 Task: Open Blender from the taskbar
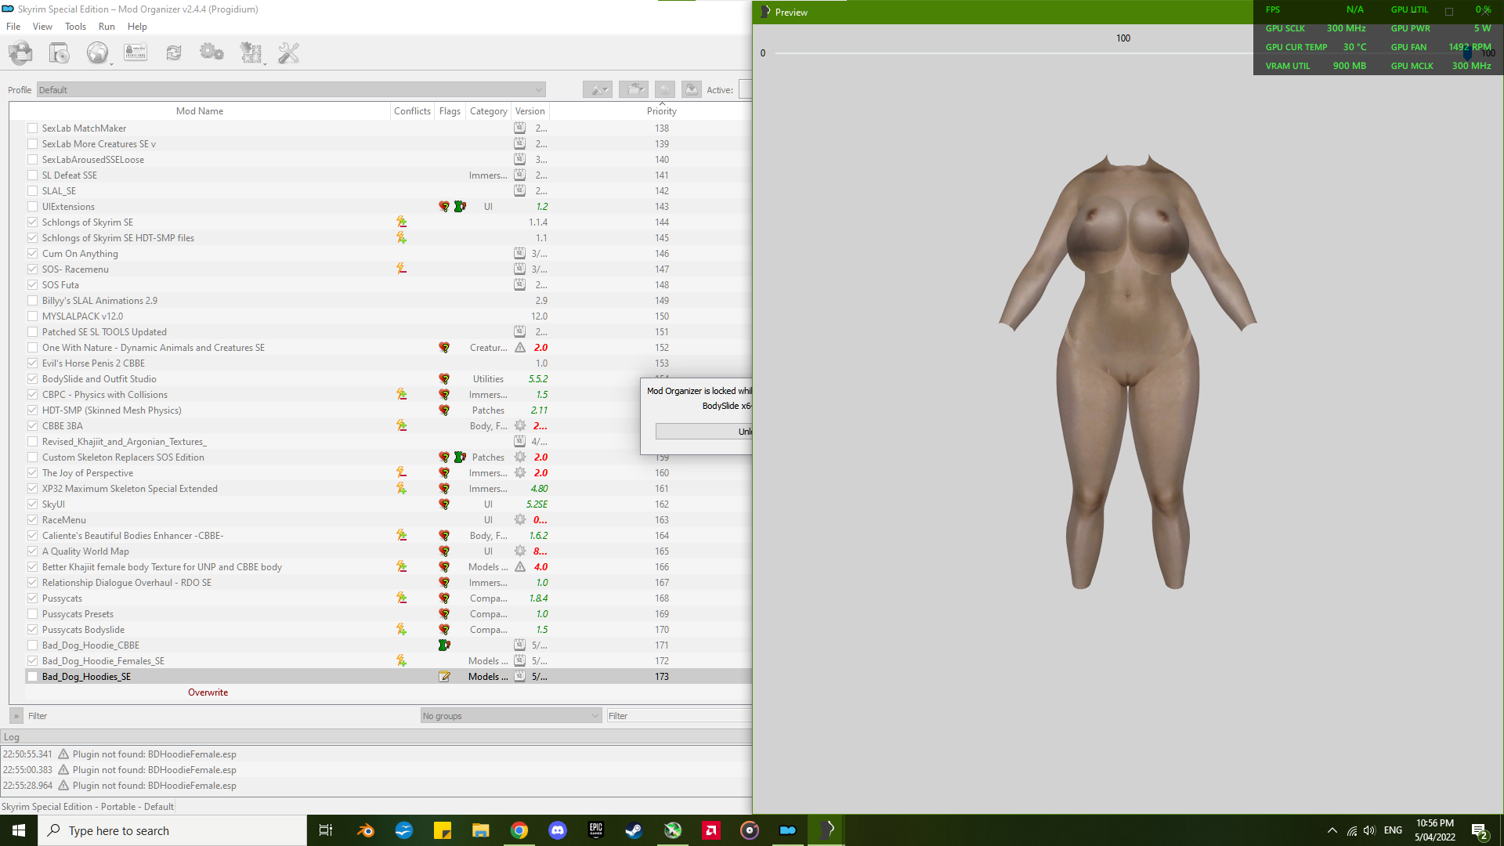coord(366,830)
